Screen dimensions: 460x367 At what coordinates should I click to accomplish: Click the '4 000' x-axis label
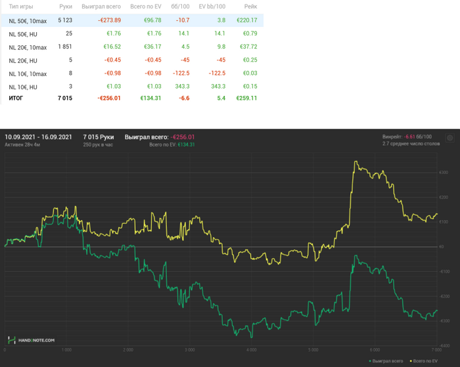click(252, 350)
